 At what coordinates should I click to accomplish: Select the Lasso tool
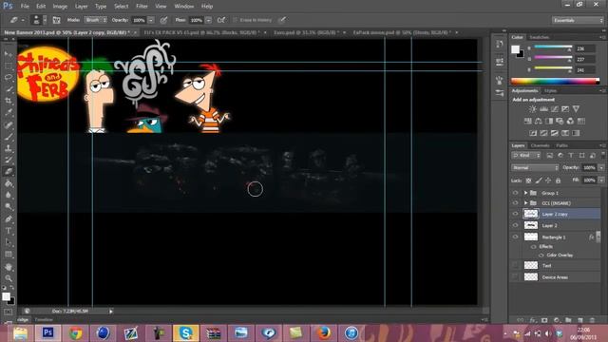coord(9,77)
